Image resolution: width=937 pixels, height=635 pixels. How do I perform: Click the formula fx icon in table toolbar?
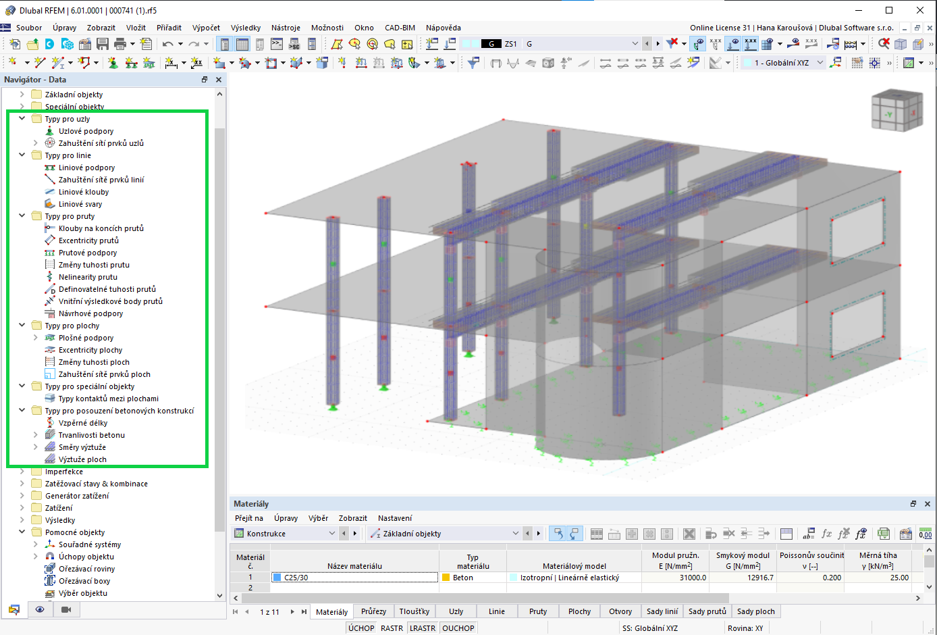[x=826, y=534]
